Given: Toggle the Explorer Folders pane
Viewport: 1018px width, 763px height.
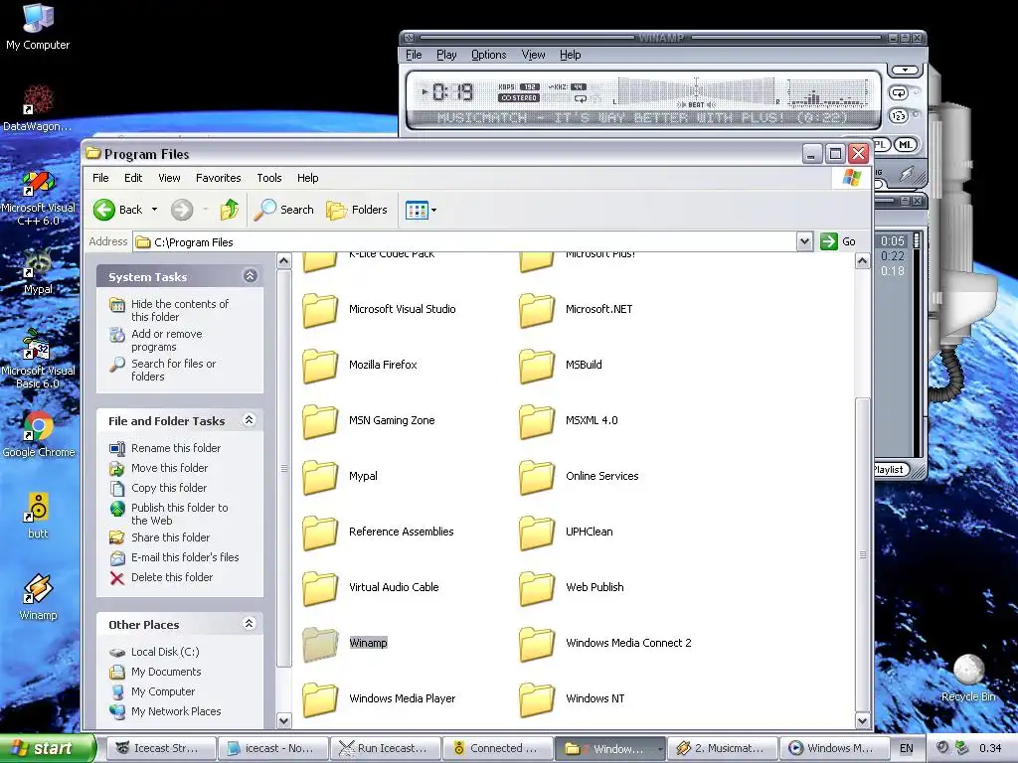Looking at the screenshot, I should click(x=357, y=210).
